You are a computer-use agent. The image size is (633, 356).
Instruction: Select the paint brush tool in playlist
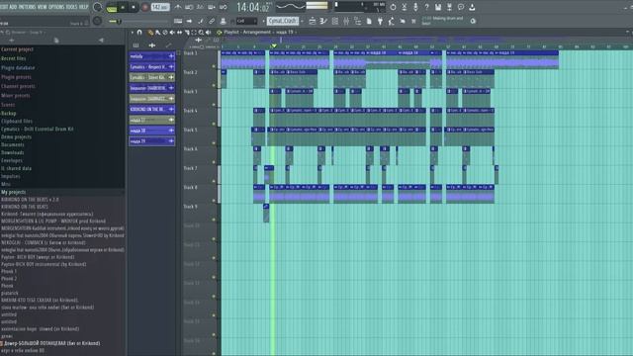point(158,33)
